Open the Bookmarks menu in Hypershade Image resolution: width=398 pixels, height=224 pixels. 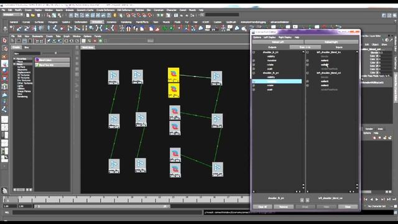point(37,36)
